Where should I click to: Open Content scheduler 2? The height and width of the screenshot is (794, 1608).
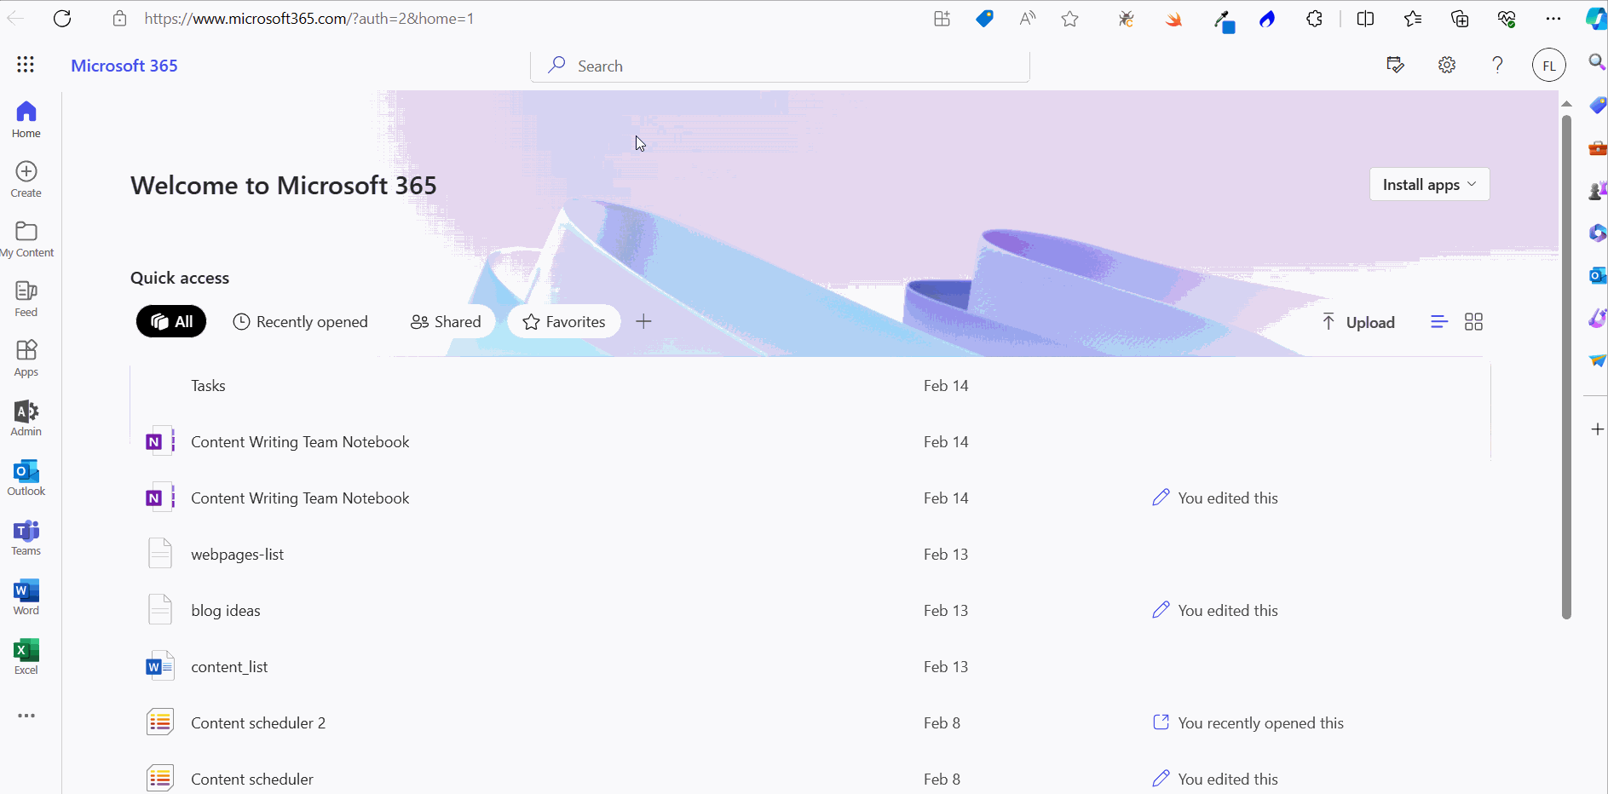258,722
